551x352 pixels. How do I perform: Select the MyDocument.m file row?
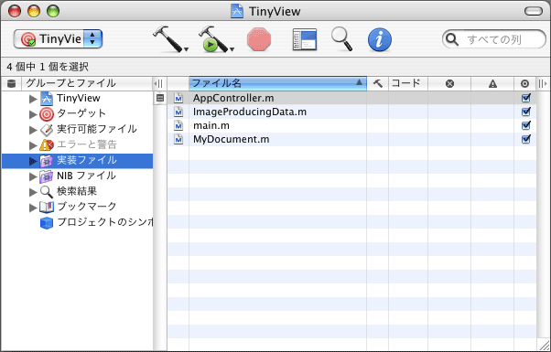351,139
